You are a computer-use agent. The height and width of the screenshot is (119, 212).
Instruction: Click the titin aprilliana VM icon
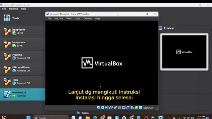click(7, 69)
